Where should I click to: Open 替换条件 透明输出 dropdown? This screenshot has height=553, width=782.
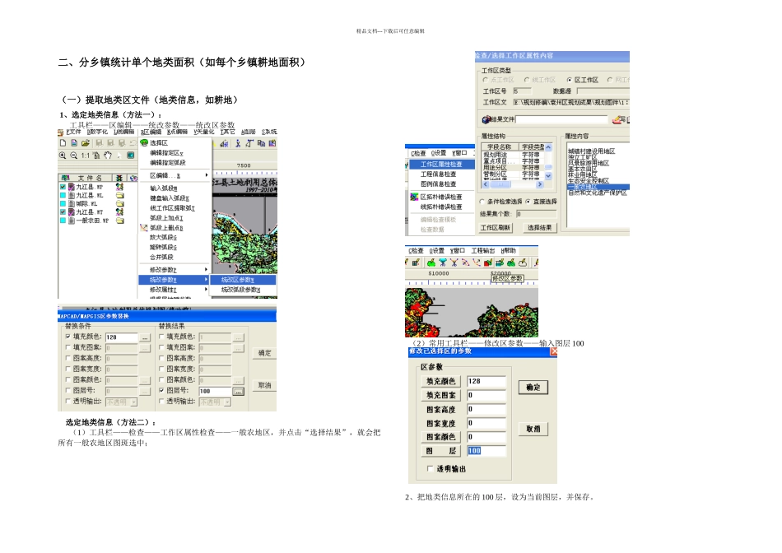tap(133, 402)
